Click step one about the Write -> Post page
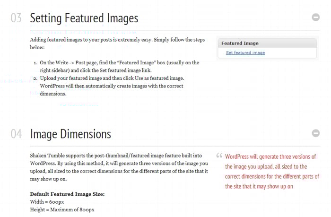The image size is (331, 217). (x=119, y=66)
